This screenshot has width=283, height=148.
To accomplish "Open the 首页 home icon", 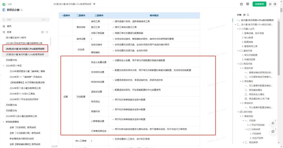I will 4,26.
